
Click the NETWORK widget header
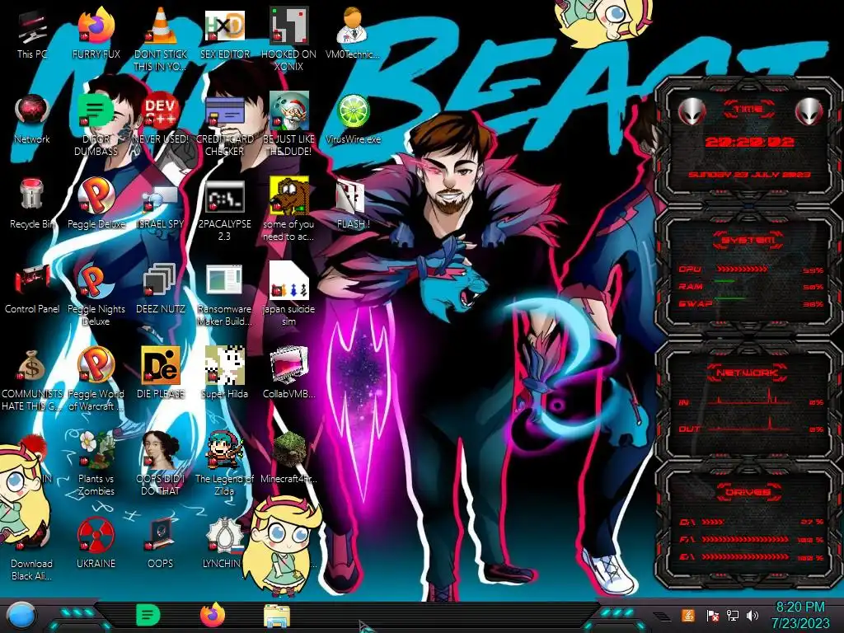coord(747,372)
